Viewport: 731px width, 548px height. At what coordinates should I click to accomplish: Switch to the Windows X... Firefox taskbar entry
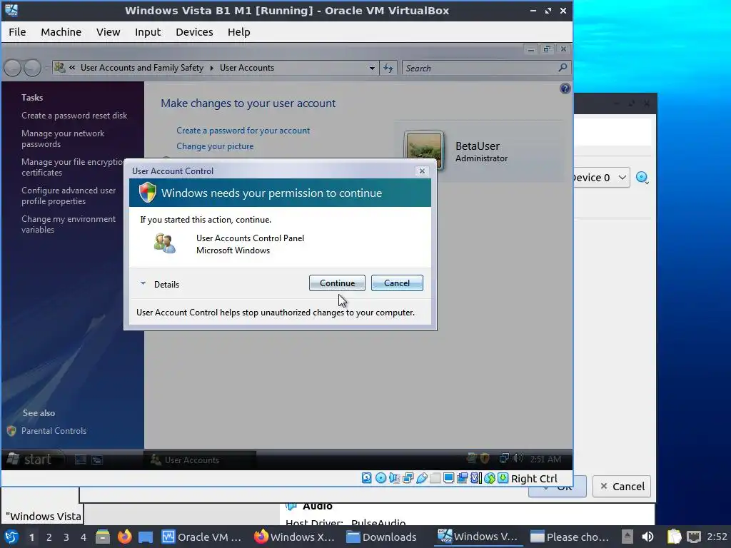tap(294, 537)
